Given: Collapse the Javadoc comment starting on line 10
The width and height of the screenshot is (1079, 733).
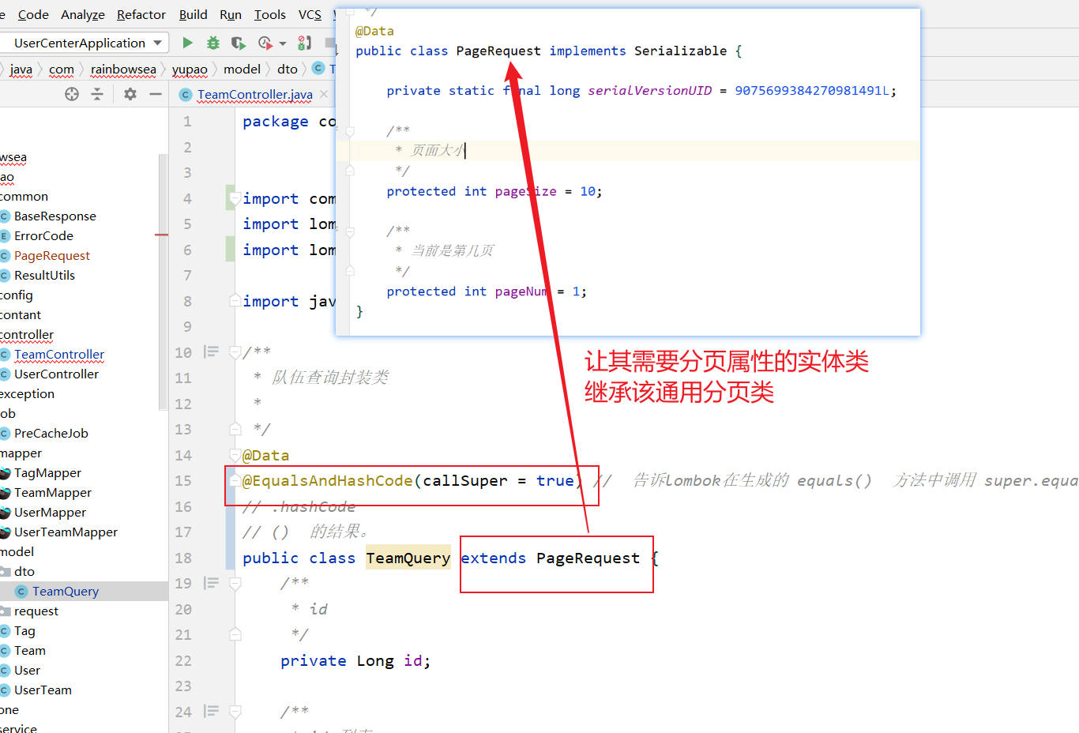Looking at the screenshot, I should click(235, 352).
